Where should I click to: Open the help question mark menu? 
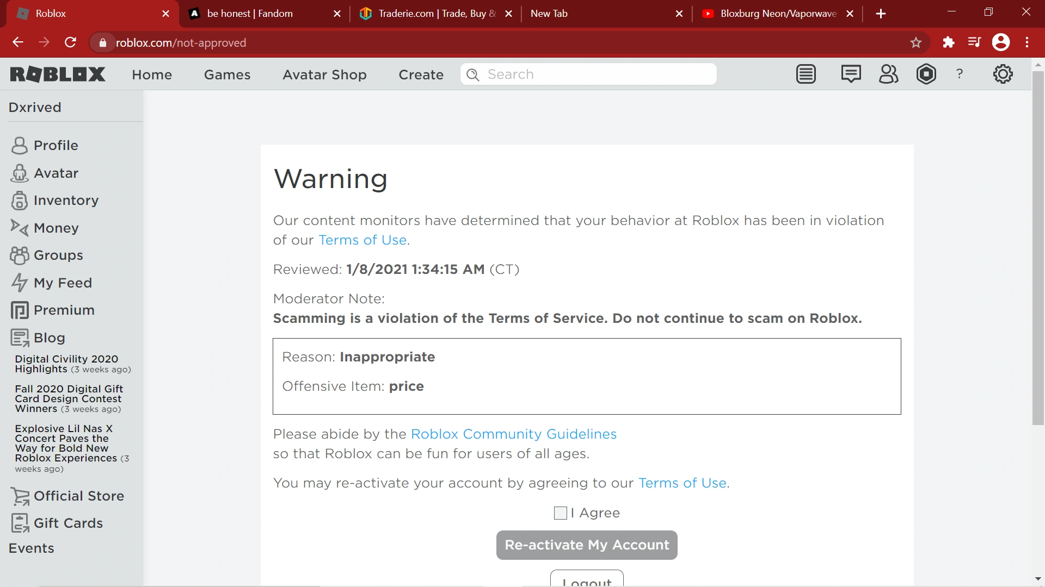coord(960,74)
